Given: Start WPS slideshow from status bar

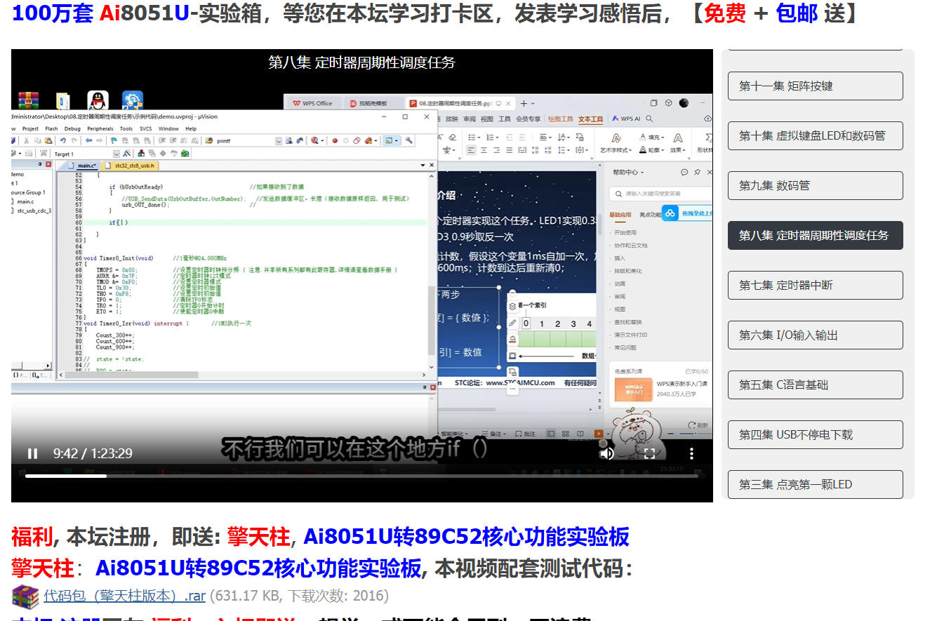Looking at the screenshot, I should 599,434.
